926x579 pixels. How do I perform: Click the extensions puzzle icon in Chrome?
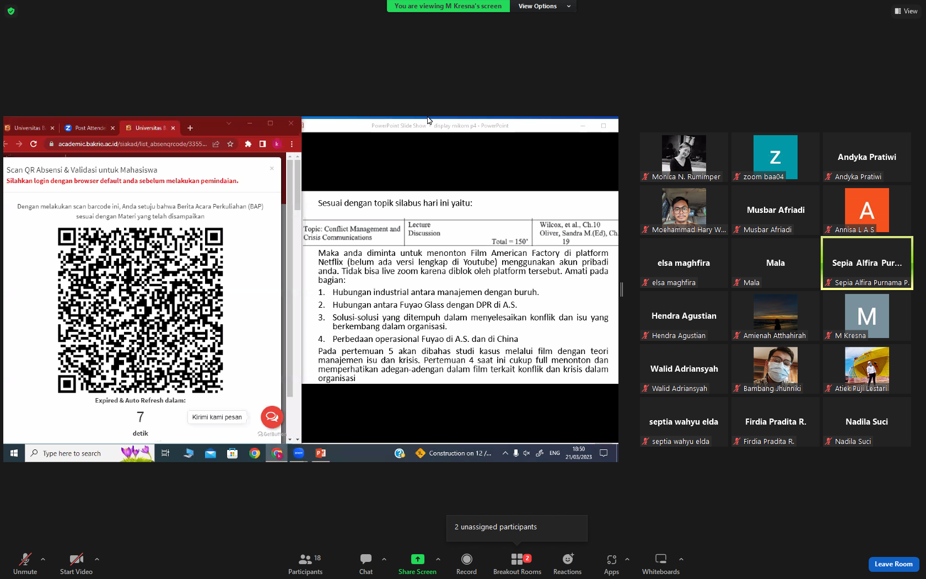pos(248,144)
